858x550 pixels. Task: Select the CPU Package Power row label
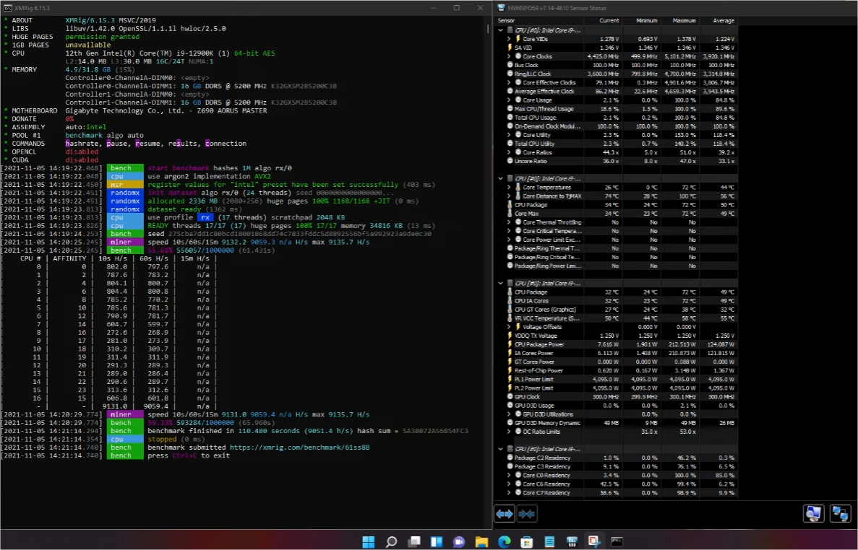click(539, 344)
